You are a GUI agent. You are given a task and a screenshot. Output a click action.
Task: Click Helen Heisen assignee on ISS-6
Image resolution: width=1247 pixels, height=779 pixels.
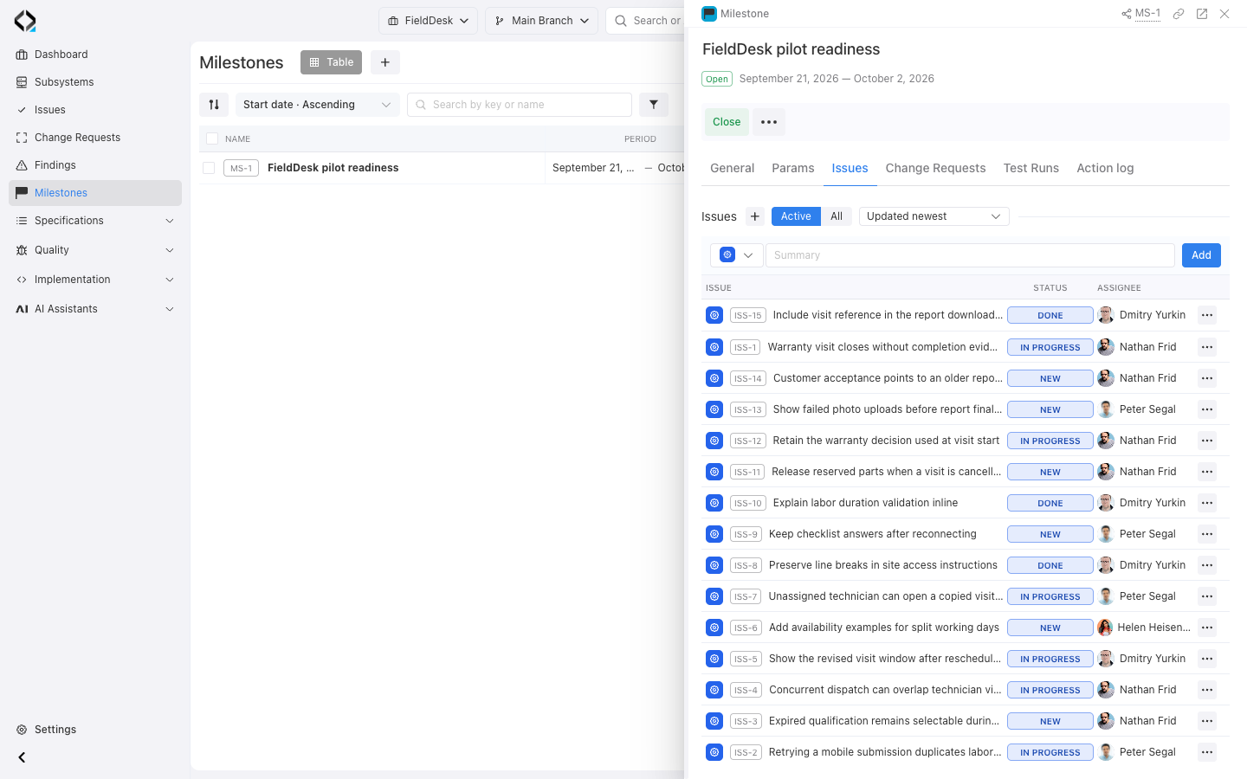pos(1144,628)
